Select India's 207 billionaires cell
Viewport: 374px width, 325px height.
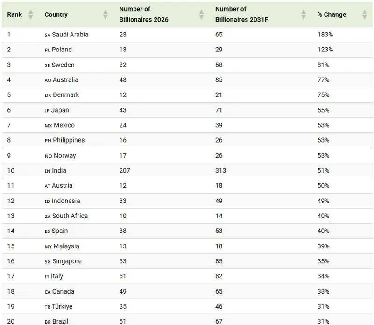pos(125,170)
